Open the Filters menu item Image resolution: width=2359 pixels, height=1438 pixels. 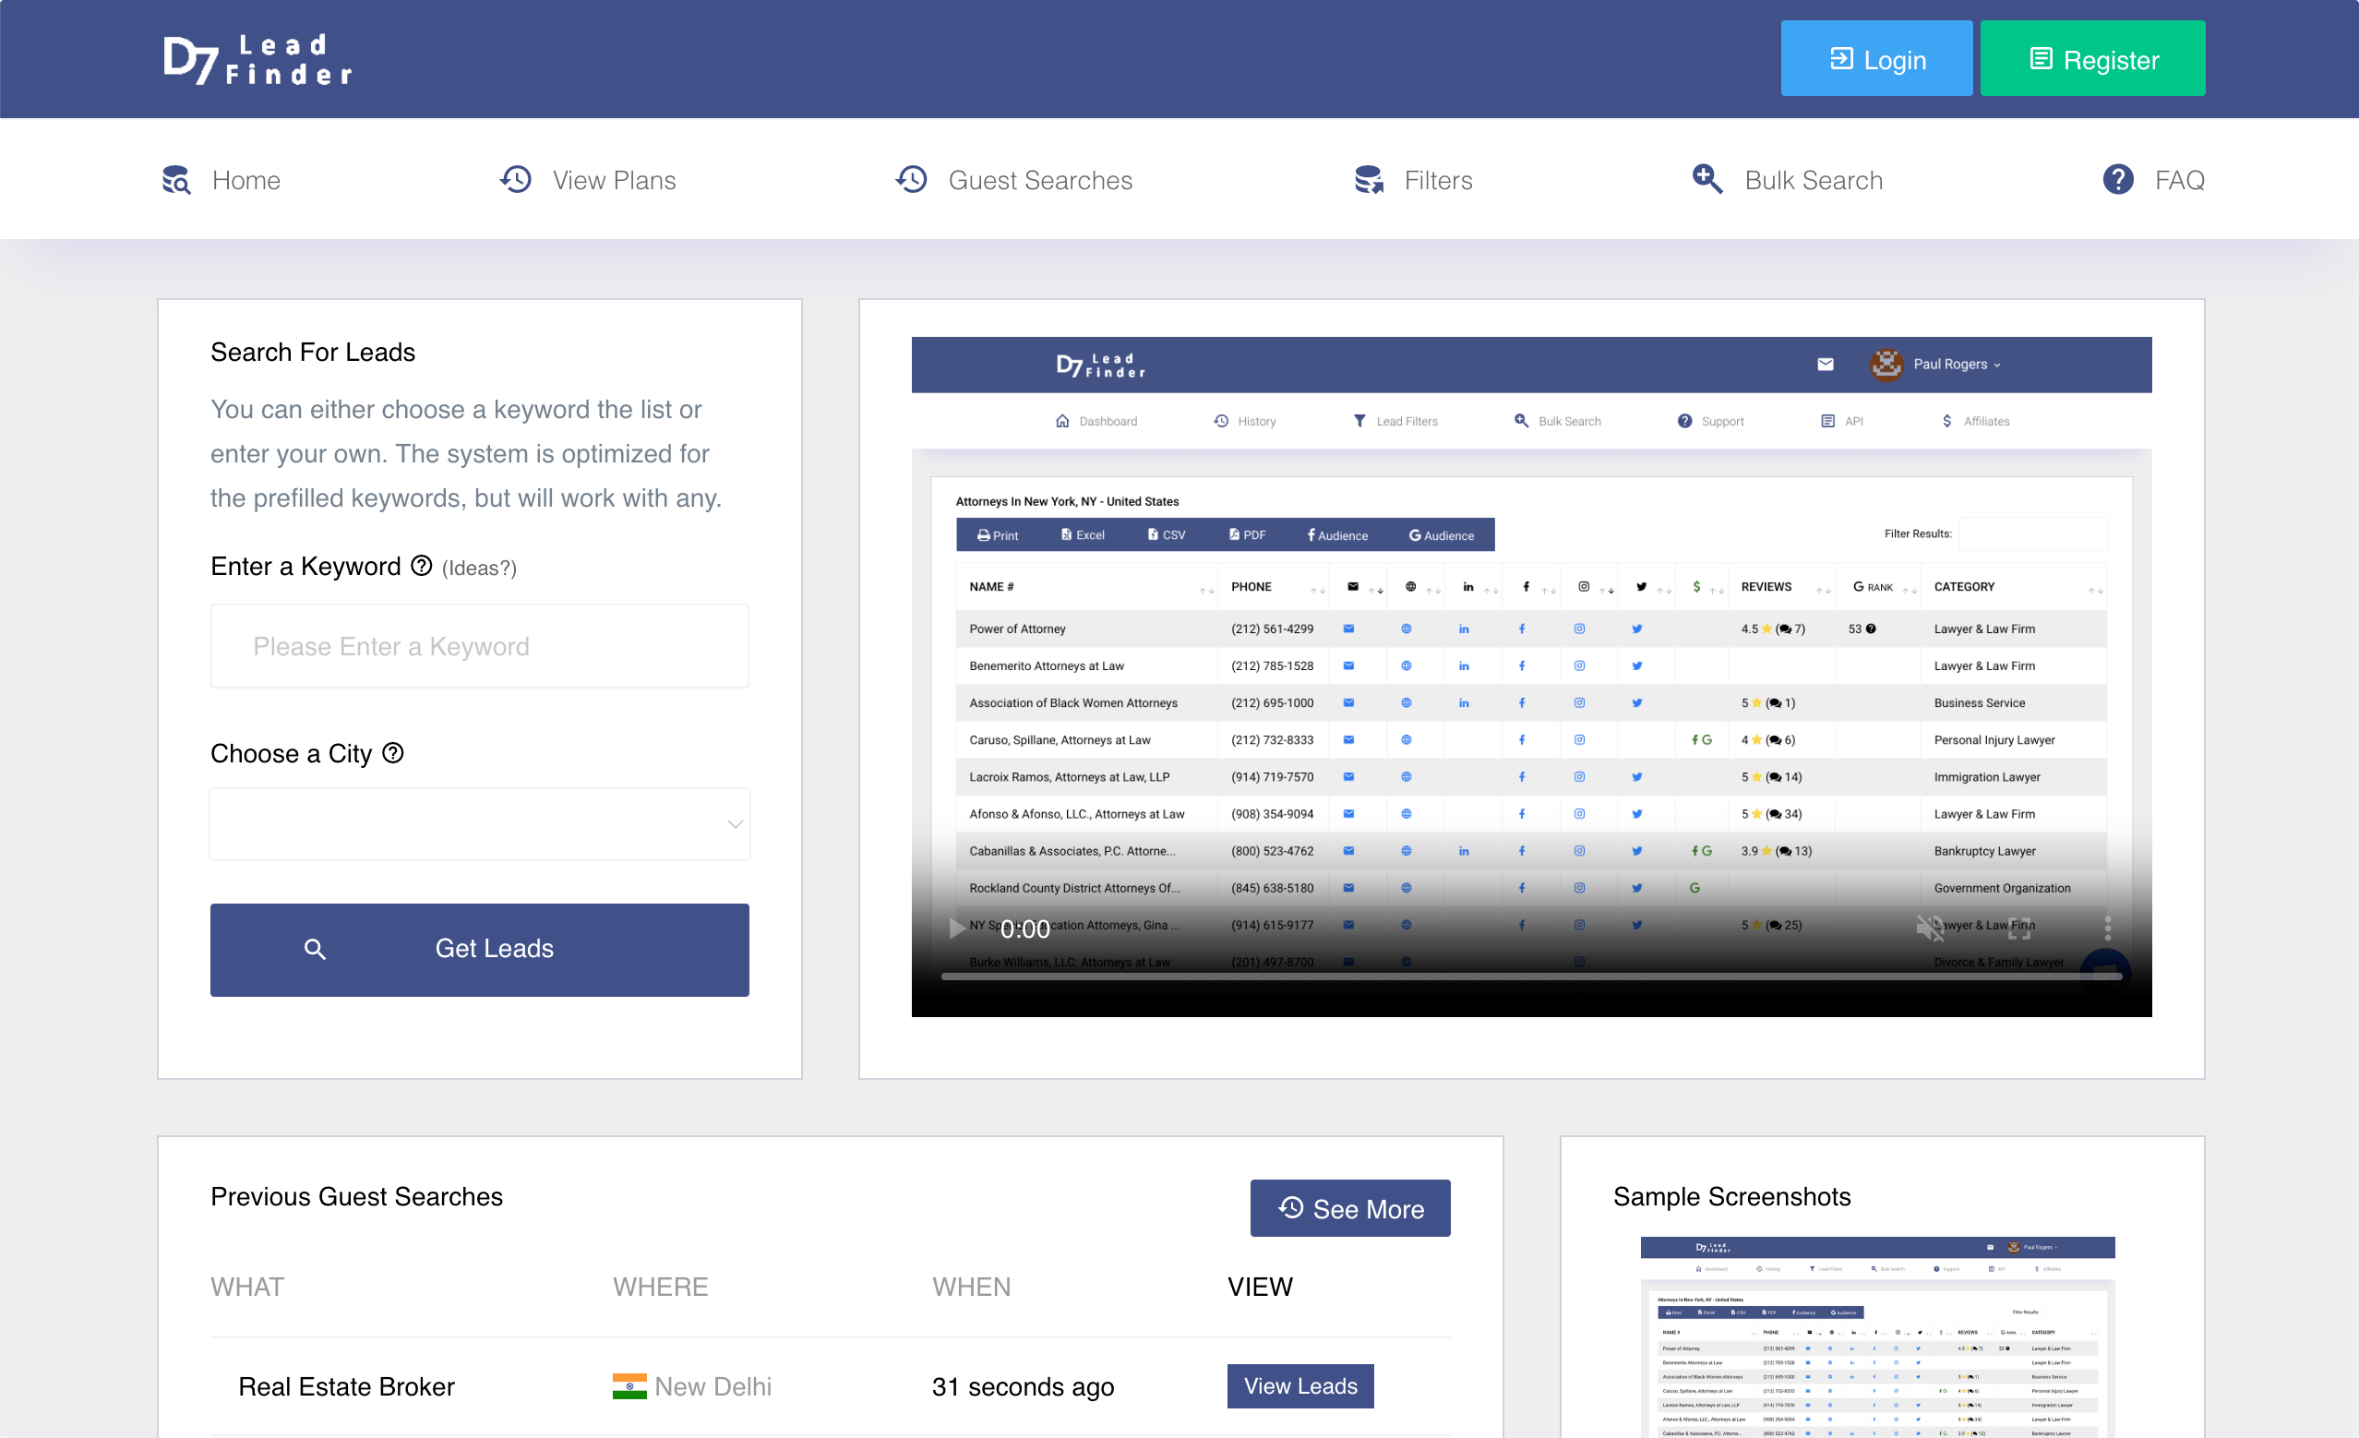(x=1413, y=180)
